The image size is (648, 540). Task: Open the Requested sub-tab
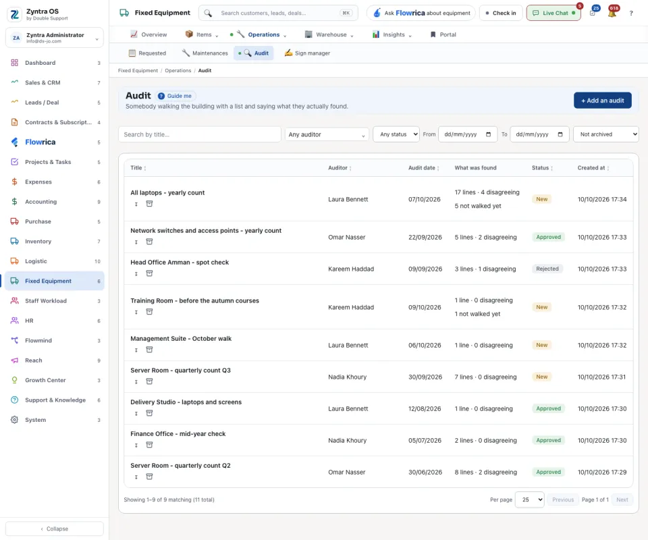(148, 53)
